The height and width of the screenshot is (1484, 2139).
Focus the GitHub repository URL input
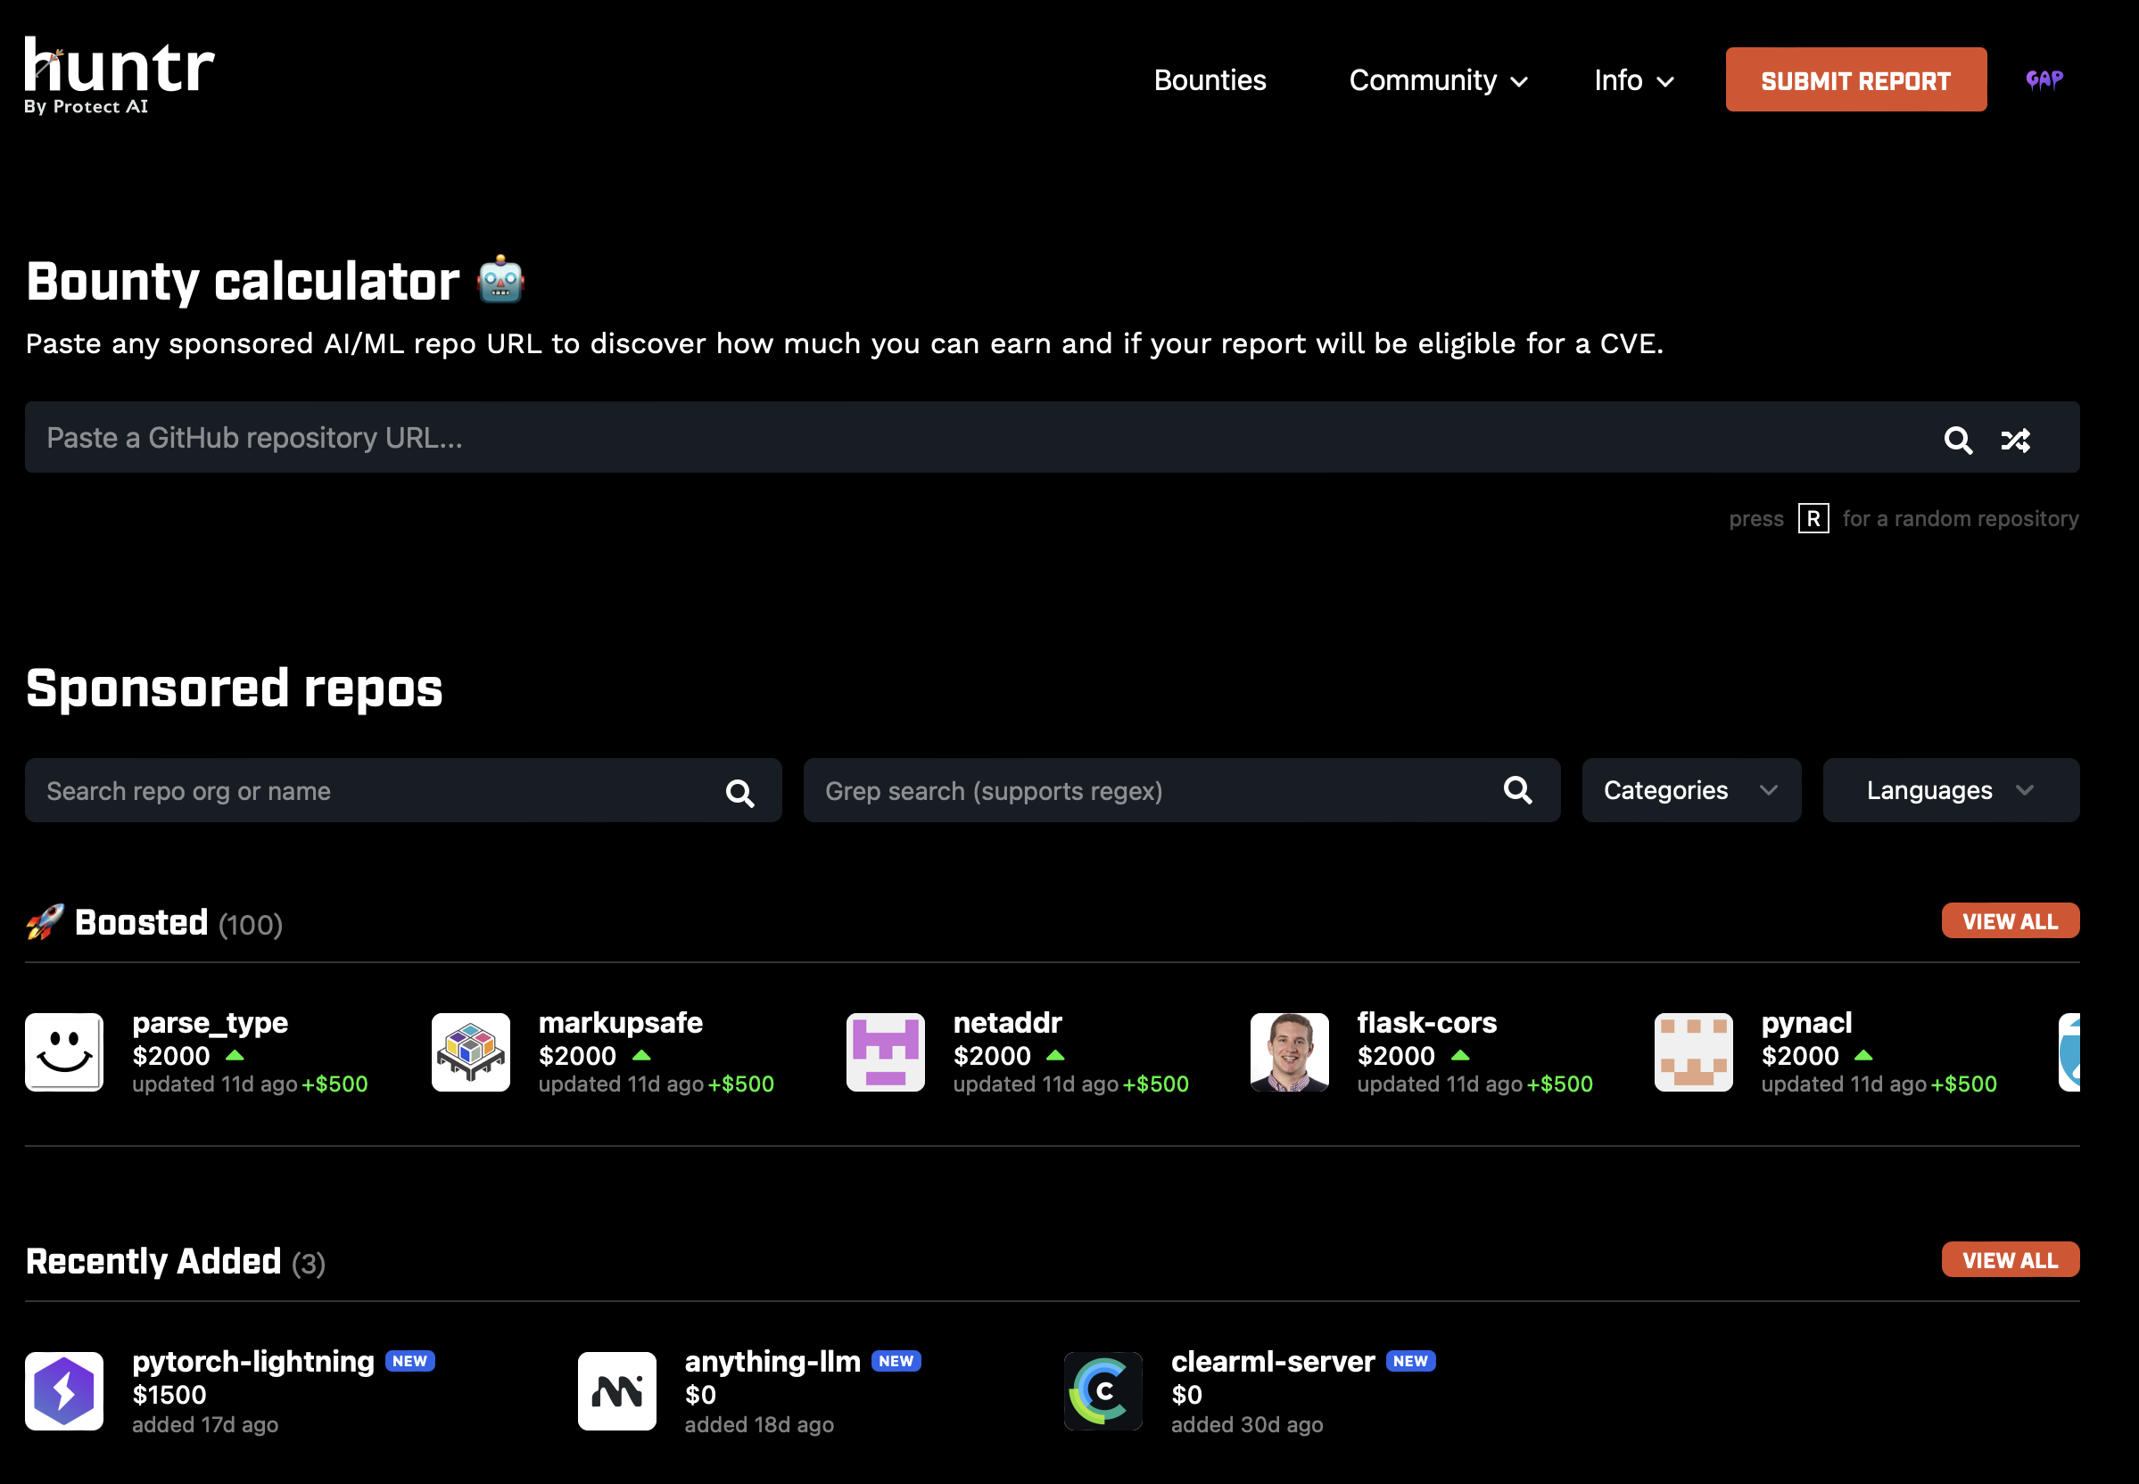click(x=930, y=438)
